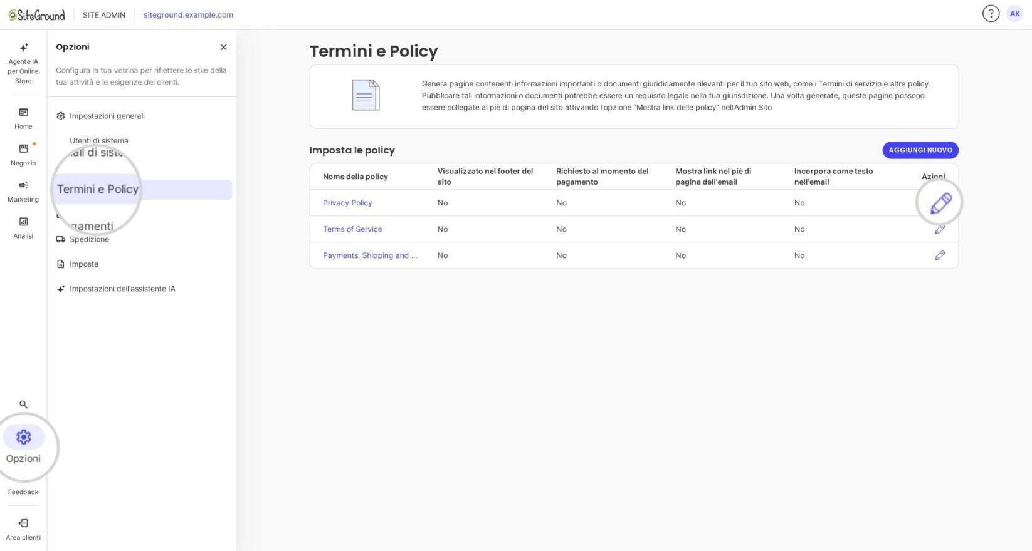Click the Spedizione truck icon
The image size is (1032, 551).
61,239
